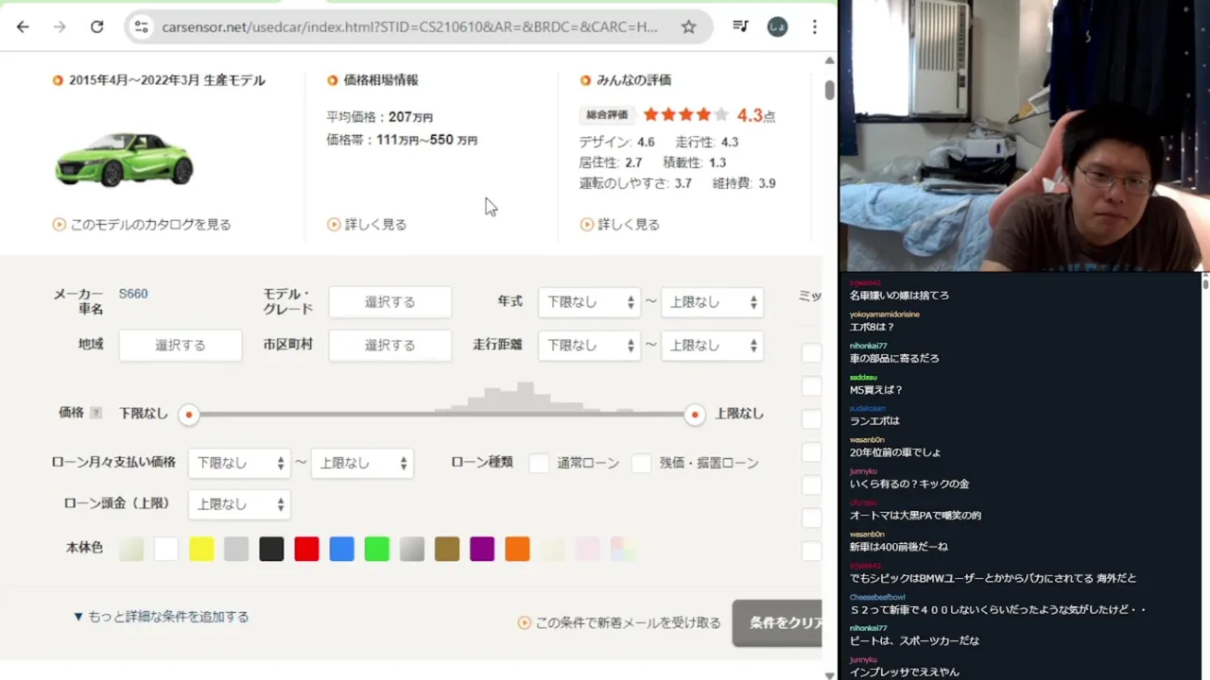Click chat message ビートは、スポーツカーだな
Image resolution: width=1210 pixels, height=680 pixels.
(x=914, y=640)
